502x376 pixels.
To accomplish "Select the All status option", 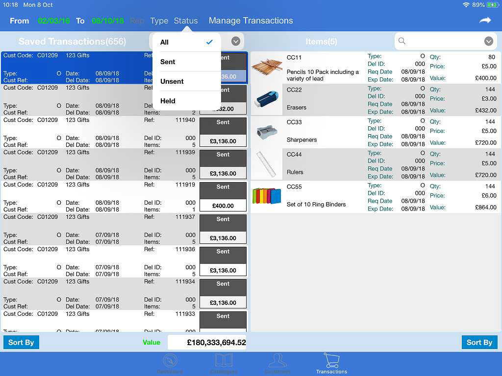I will (186, 42).
